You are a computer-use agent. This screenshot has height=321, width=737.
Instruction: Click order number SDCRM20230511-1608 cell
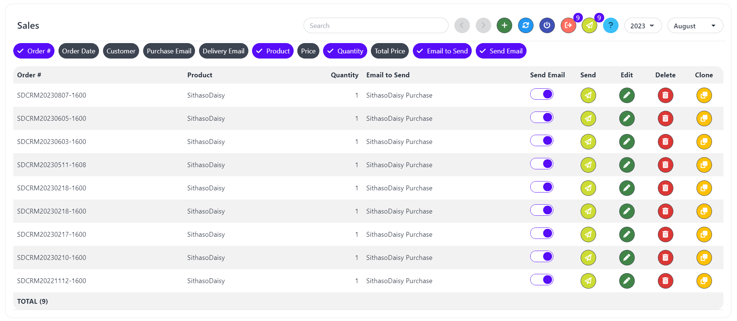(x=52, y=165)
